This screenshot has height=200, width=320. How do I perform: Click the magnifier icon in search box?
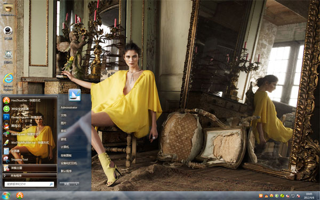click(x=51, y=185)
